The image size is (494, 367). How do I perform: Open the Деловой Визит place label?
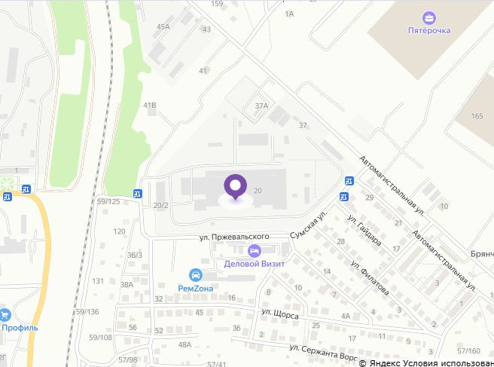(x=255, y=264)
